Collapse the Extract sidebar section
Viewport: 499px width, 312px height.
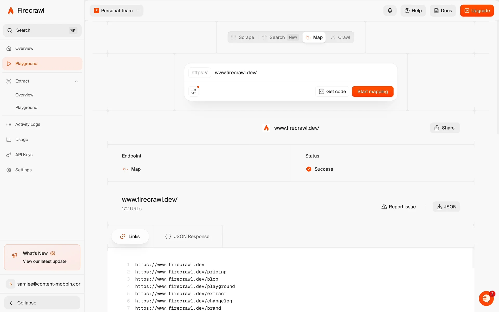pos(76,81)
